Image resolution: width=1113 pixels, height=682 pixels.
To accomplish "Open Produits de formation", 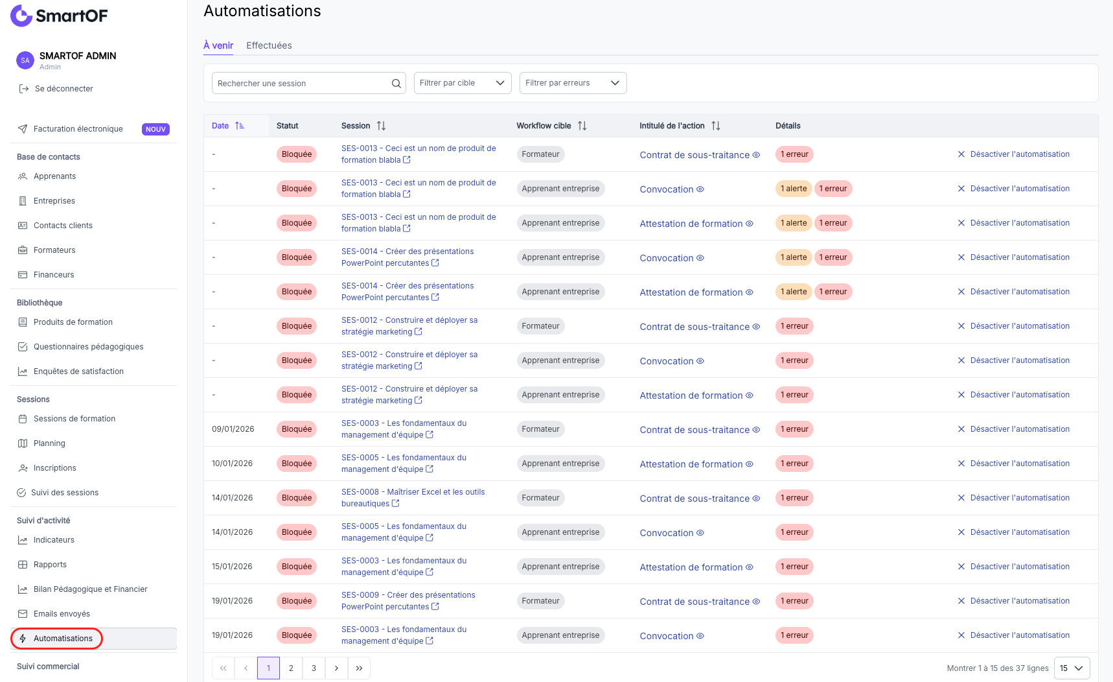I will click(x=73, y=322).
